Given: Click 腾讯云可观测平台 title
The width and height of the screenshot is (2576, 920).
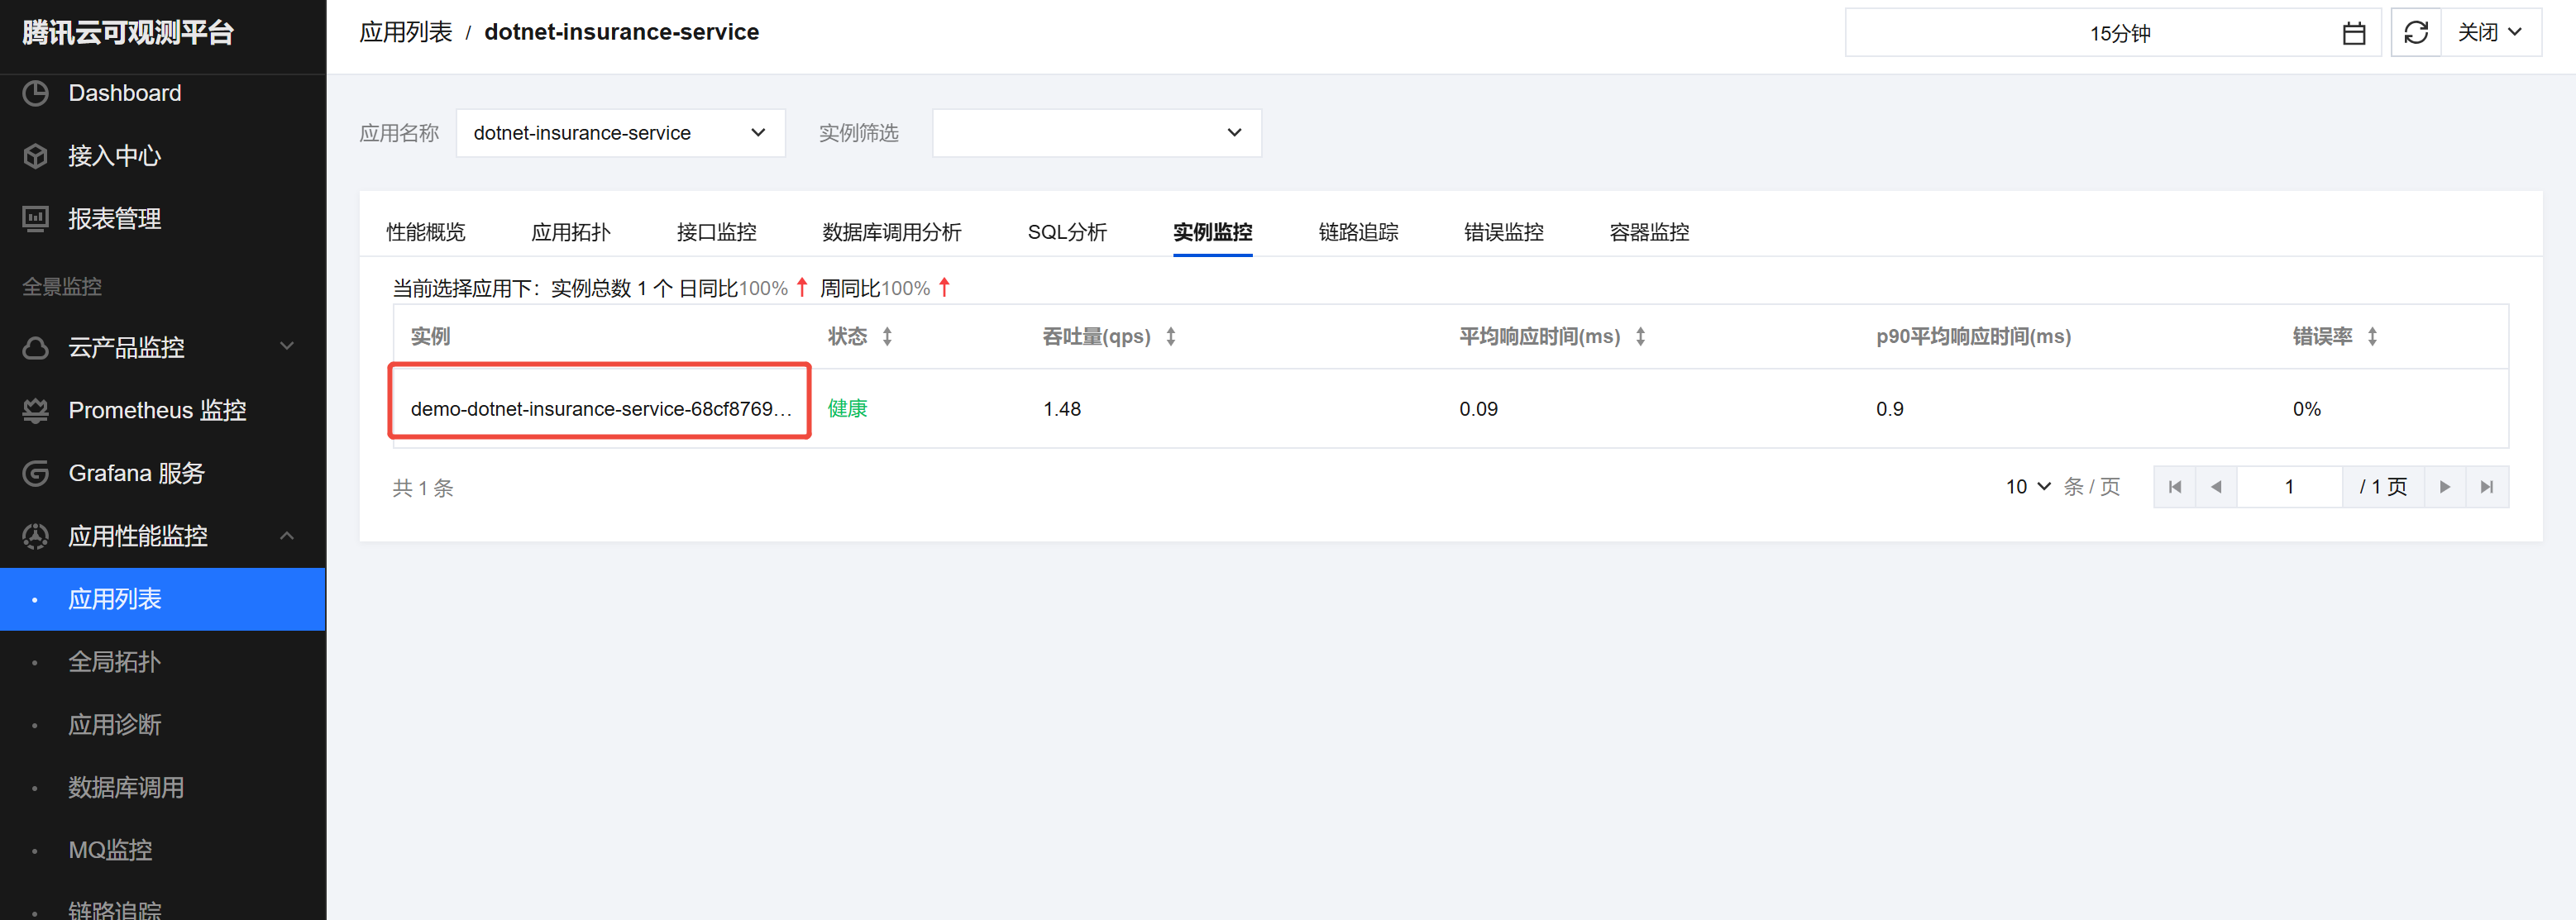Looking at the screenshot, I should click(128, 33).
